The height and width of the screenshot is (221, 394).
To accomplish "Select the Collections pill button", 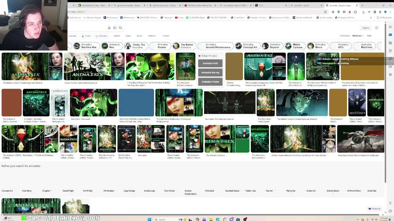I will [x=101, y=36].
